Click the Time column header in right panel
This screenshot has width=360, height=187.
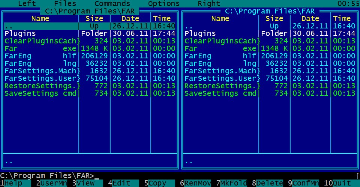pyautogui.click(x=342, y=19)
